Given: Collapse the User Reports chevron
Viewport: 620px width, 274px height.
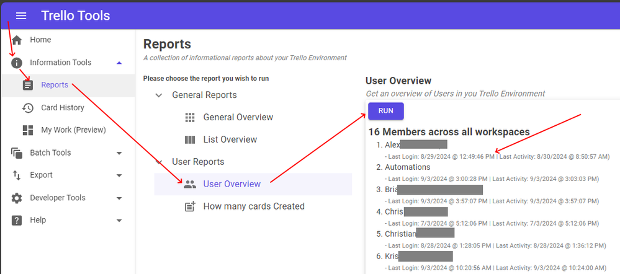Looking at the screenshot, I should pos(158,162).
